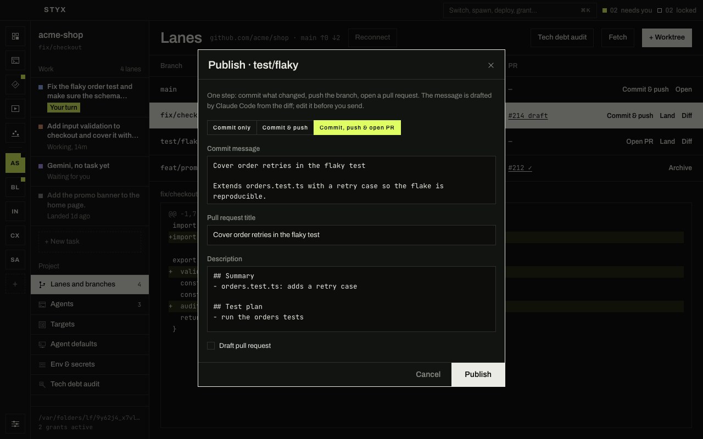Click the '2 grants active' status text
The height and width of the screenshot is (439, 703).
(65, 427)
